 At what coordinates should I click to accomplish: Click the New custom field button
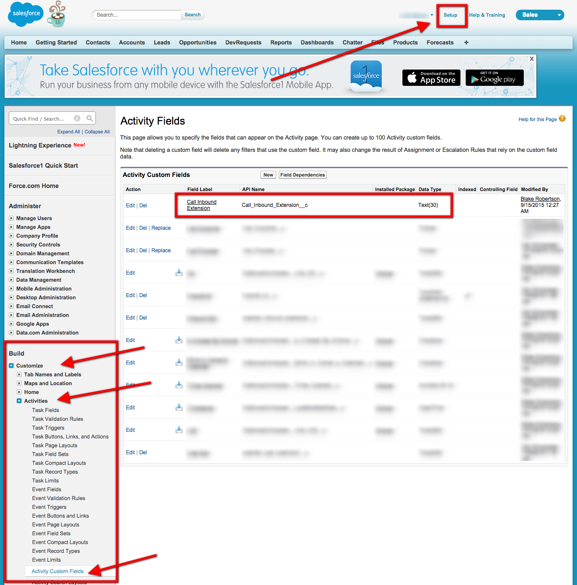[268, 175]
